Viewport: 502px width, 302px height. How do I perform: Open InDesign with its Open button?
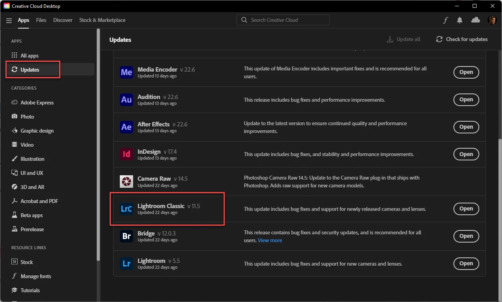(466, 154)
